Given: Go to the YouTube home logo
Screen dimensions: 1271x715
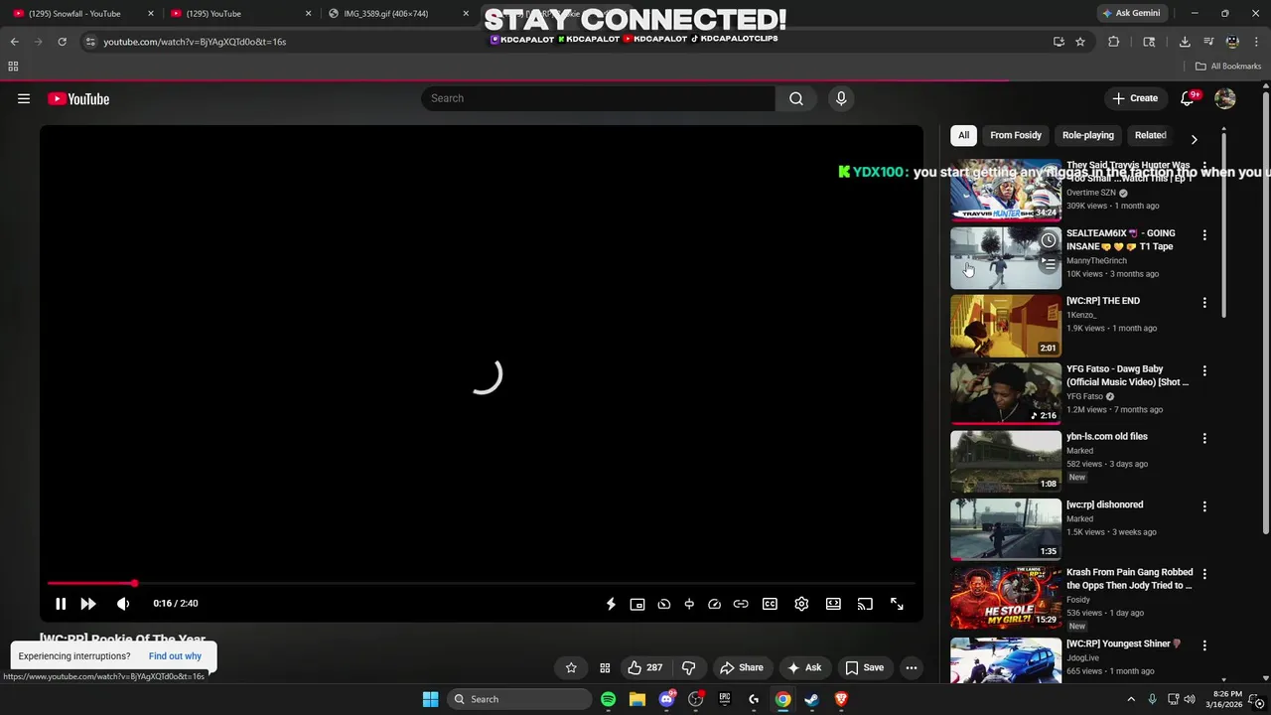Looking at the screenshot, I should point(78,98).
